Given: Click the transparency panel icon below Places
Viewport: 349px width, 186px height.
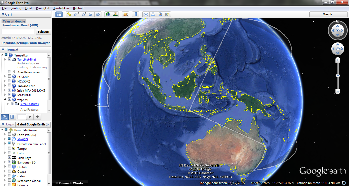Looking at the screenshot, I should click(12, 117).
